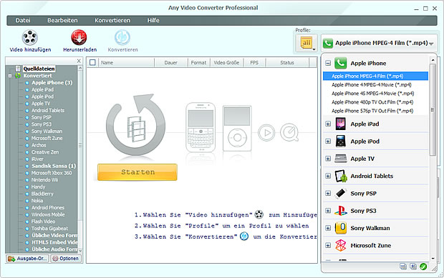
Task: Select Apple iPhone (3) in the tree
Action: point(52,82)
